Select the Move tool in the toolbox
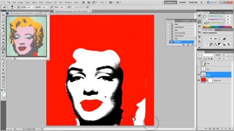 [x=3, y=15]
